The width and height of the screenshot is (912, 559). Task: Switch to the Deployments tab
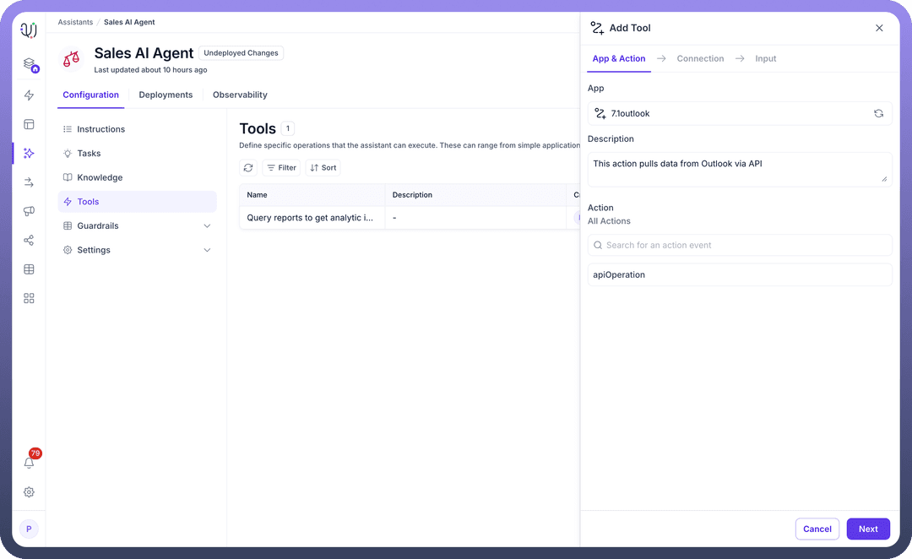pos(166,95)
